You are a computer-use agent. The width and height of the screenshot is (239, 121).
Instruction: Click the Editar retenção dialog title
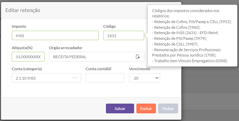23,10
